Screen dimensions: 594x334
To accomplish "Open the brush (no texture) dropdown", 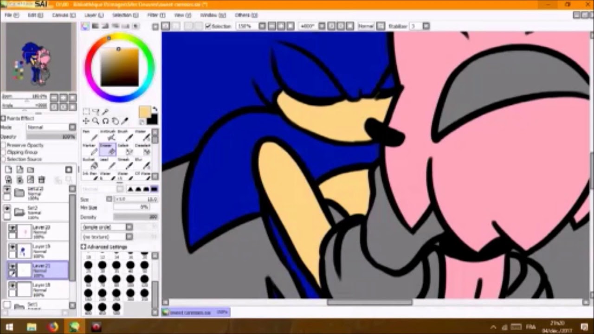I will coord(107,237).
